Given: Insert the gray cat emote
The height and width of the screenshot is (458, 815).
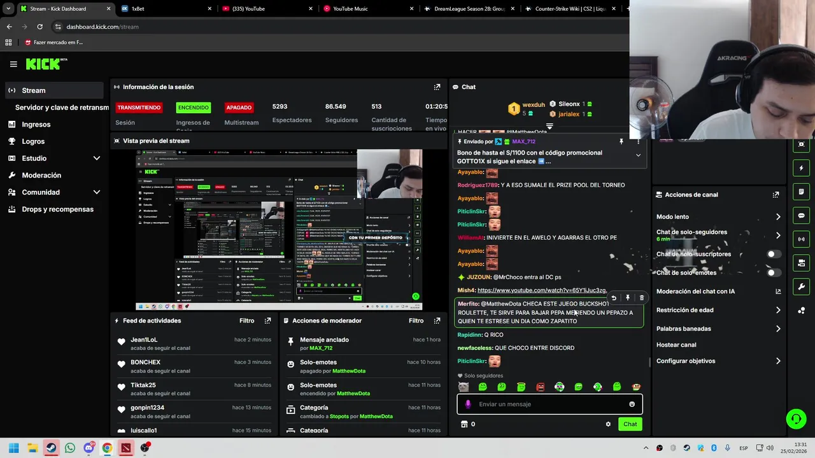Looking at the screenshot, I should pyautogui.click(x=464, y=387).
